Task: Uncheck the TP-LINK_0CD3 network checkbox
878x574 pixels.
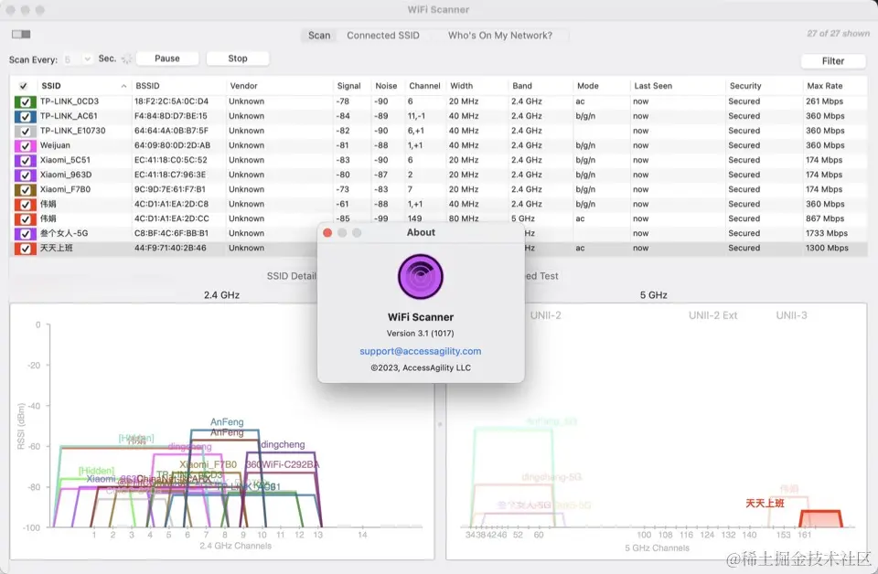Action: tap(26, 101)
